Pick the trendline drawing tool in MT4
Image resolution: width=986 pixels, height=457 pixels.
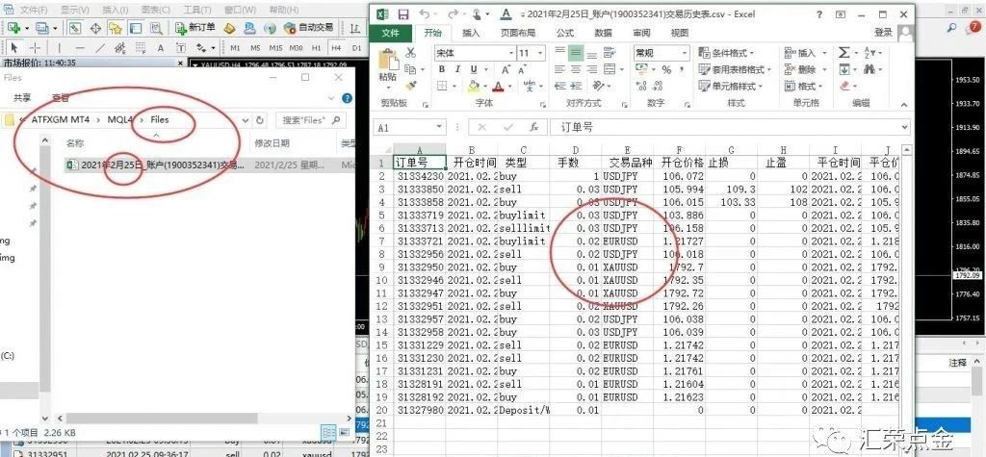[x=99, y=48]
